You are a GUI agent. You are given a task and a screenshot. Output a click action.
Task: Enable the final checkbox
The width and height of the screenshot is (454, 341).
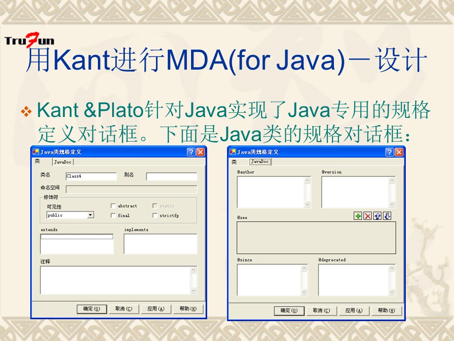(113, 215)
